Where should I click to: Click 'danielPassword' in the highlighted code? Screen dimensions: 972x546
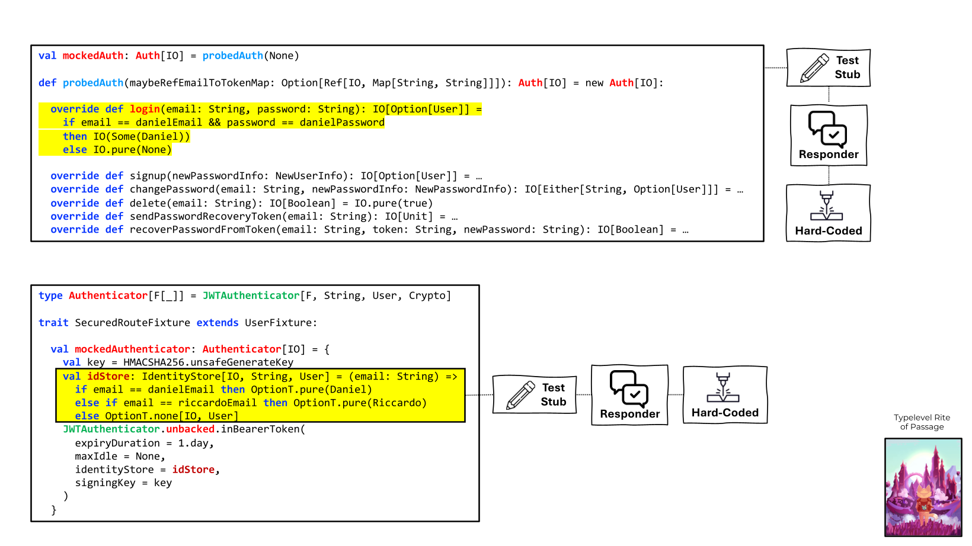click(342, 123)
